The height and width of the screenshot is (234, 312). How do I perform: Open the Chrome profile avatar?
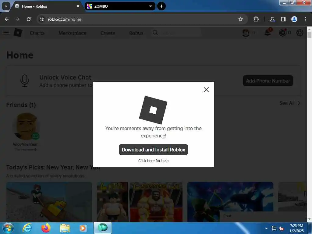click(294, 19)
